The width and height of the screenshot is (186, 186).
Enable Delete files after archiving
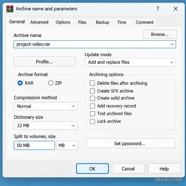coord(92,83)
